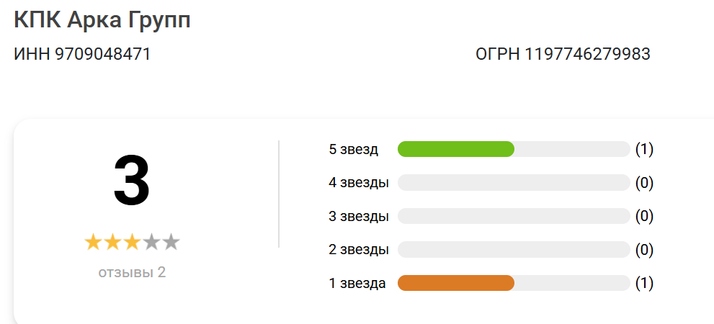Click the (0) count beside 2 звезды
This screenshot has width=714, height=324.
tap(644, 250)
